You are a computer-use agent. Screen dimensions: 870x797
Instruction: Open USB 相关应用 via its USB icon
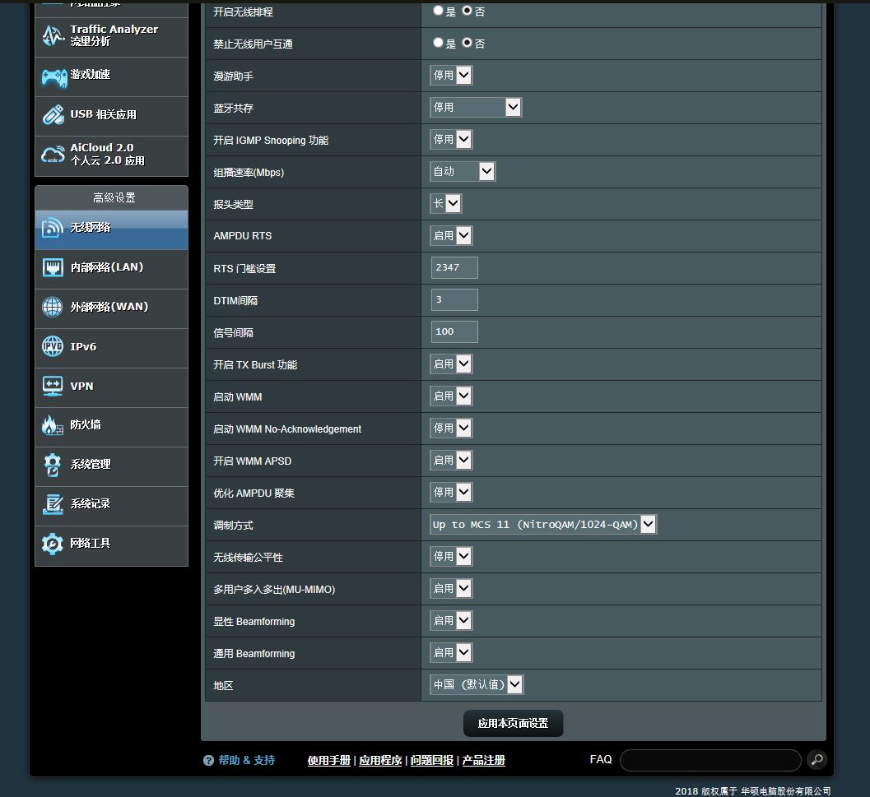[54, 115]
